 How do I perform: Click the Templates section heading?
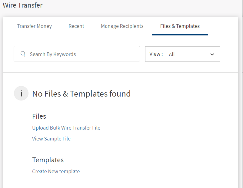click(48, 160)
